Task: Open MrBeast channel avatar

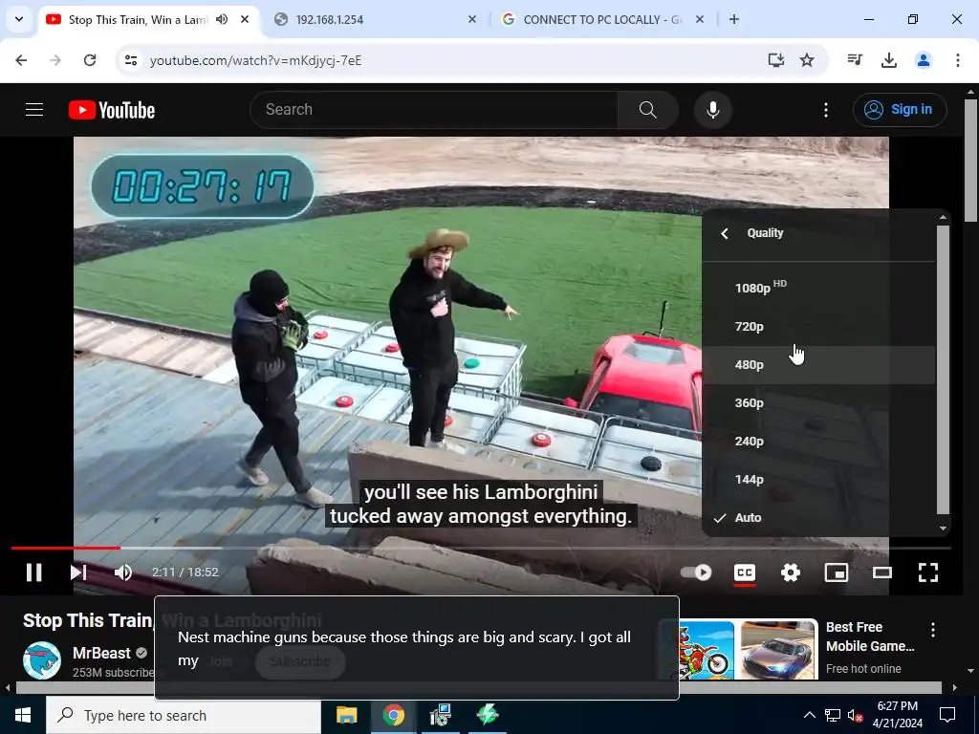Action: point(42,660)
